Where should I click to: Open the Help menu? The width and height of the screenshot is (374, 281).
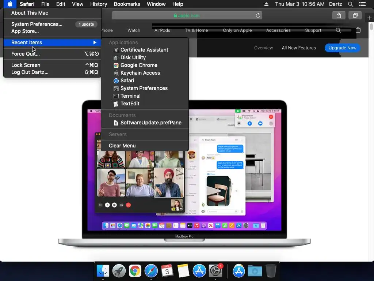tap(178, 4)
